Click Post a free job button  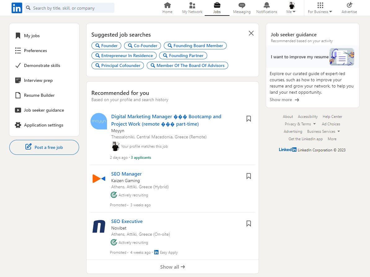44,147
